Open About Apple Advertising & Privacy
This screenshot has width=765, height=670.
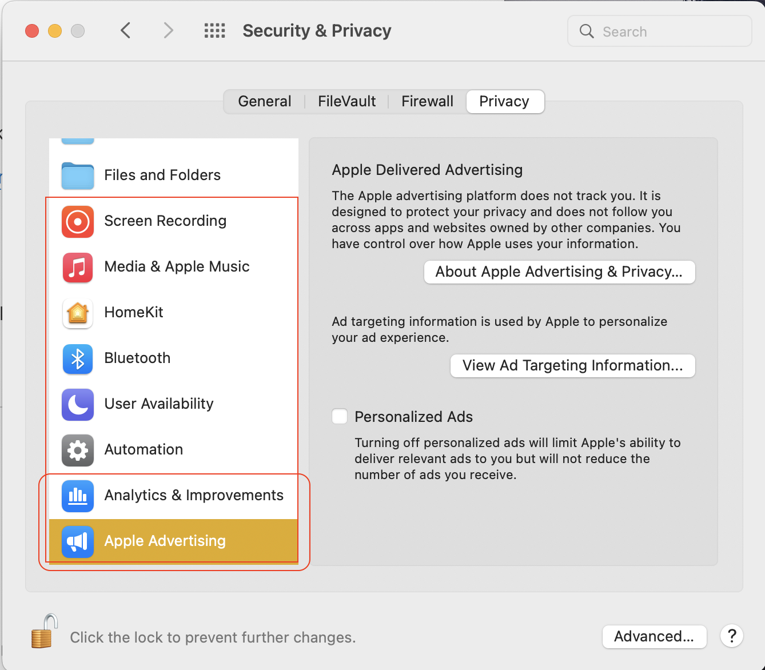click(559, 272)
